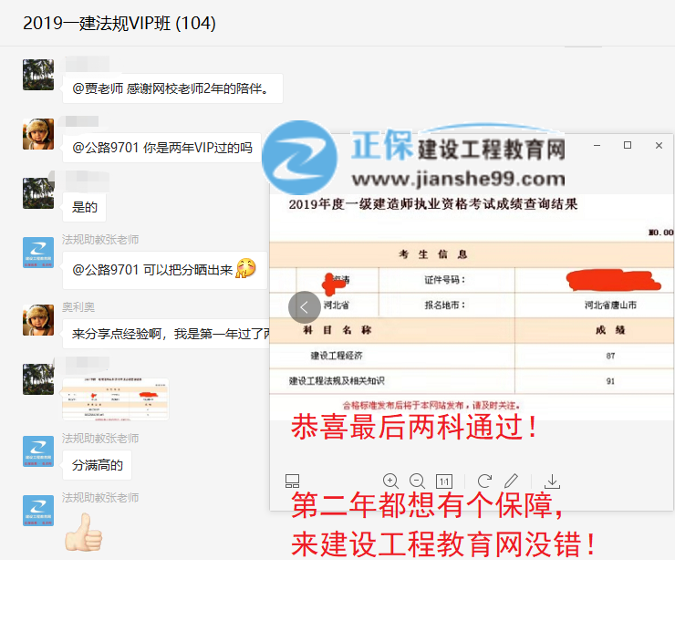Minimize the image viewer window

tap(596, 146)
